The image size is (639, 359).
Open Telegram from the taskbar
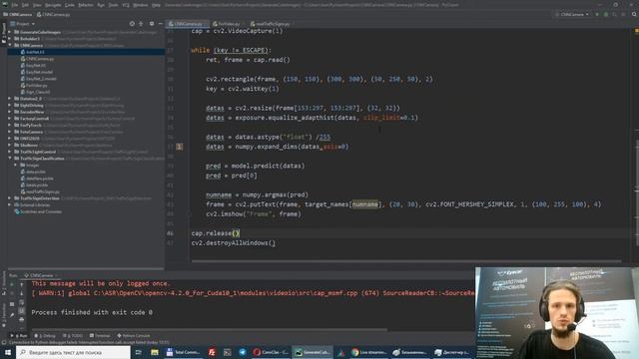click(243, 352)
